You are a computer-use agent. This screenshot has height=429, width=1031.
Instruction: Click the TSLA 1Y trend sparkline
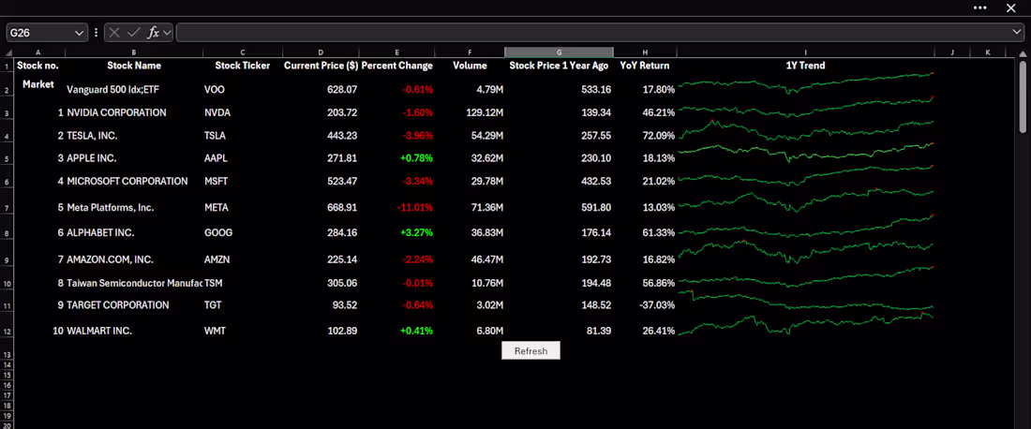click(x=805, y=129)
